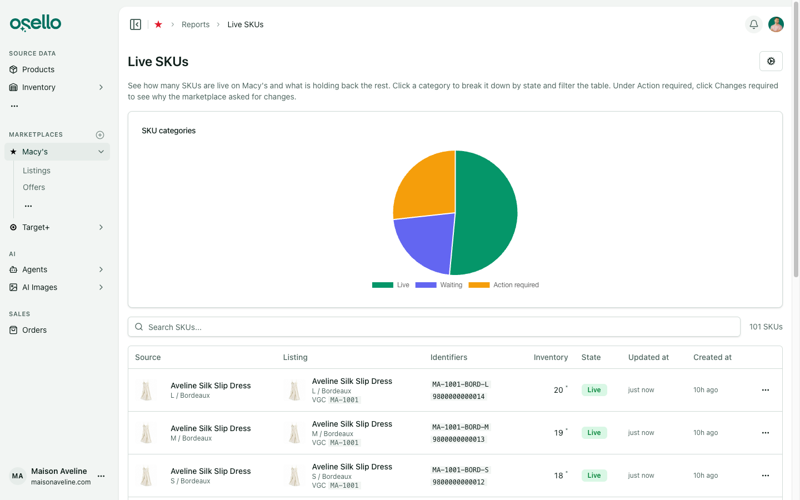
Task: Click the Macy's star icon
Action: point(13,152)
